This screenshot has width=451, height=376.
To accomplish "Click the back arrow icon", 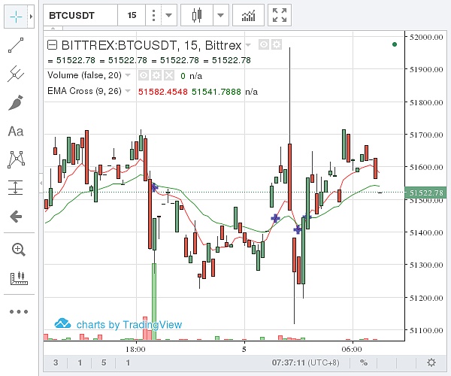I will (16, 217).
